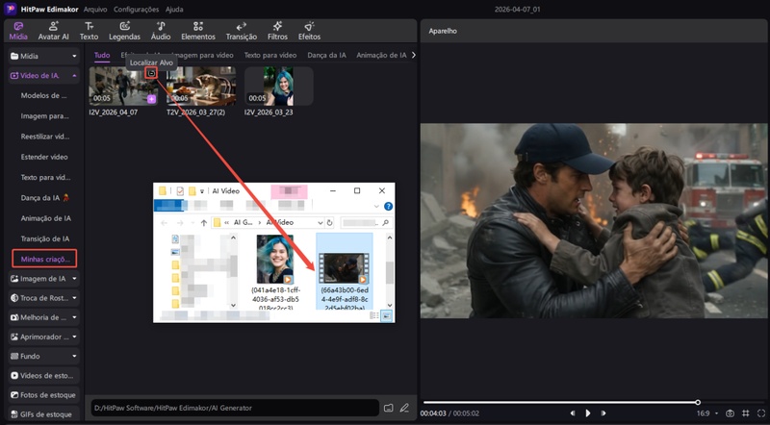Click the HitPaw Edimakor logo icon
Viewport: 770px width, 425px height.
[x=11, y=9]
